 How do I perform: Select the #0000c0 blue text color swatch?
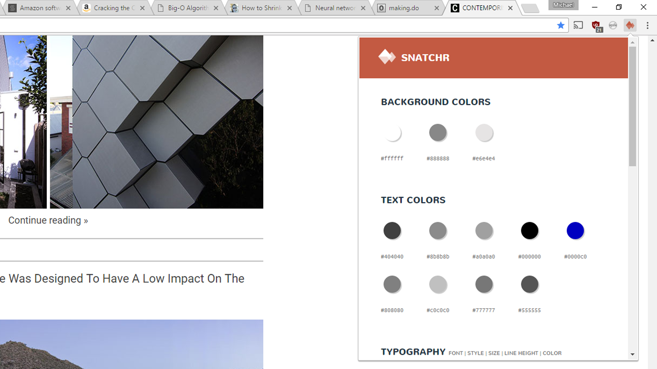pos(575,231)
